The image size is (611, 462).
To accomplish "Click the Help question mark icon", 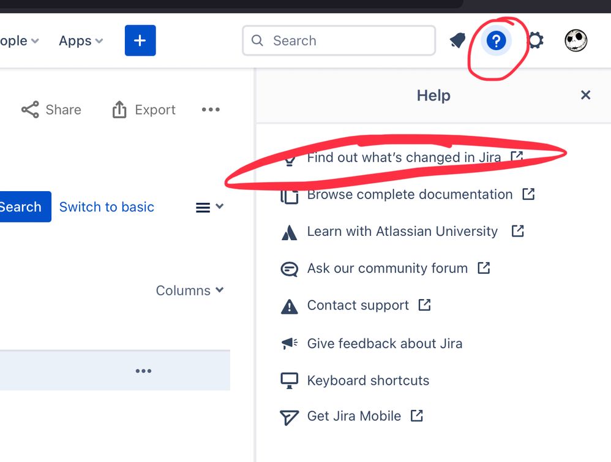I will [x=496, y=40].
